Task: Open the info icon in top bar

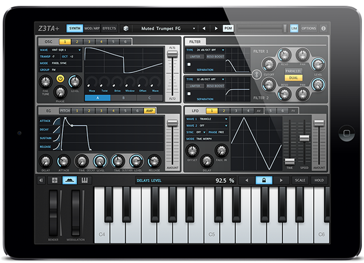Action: (x=323, y=29)
